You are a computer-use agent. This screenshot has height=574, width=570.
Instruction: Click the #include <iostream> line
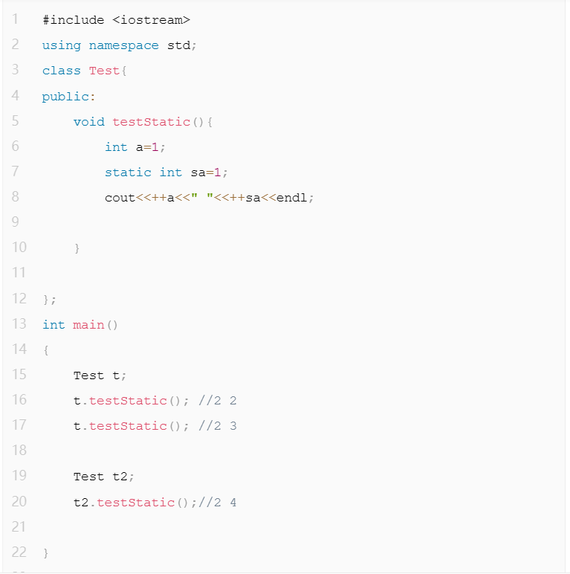[x=111, y=20]
